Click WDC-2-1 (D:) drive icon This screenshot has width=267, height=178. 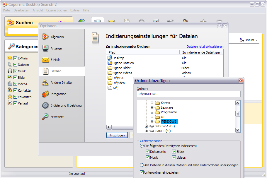point(152,126)
